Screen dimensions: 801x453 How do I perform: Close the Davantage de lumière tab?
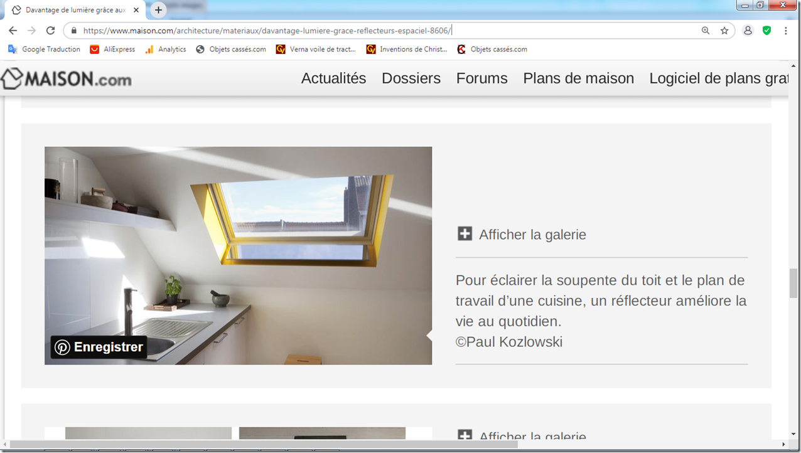pos(136,10)
